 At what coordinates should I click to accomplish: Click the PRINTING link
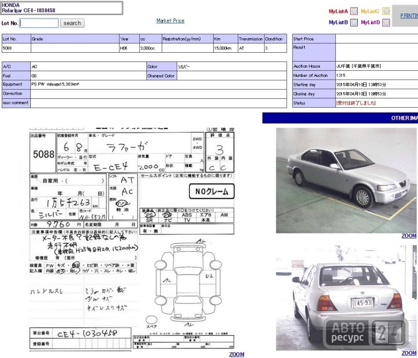click(x=409, y=16)
